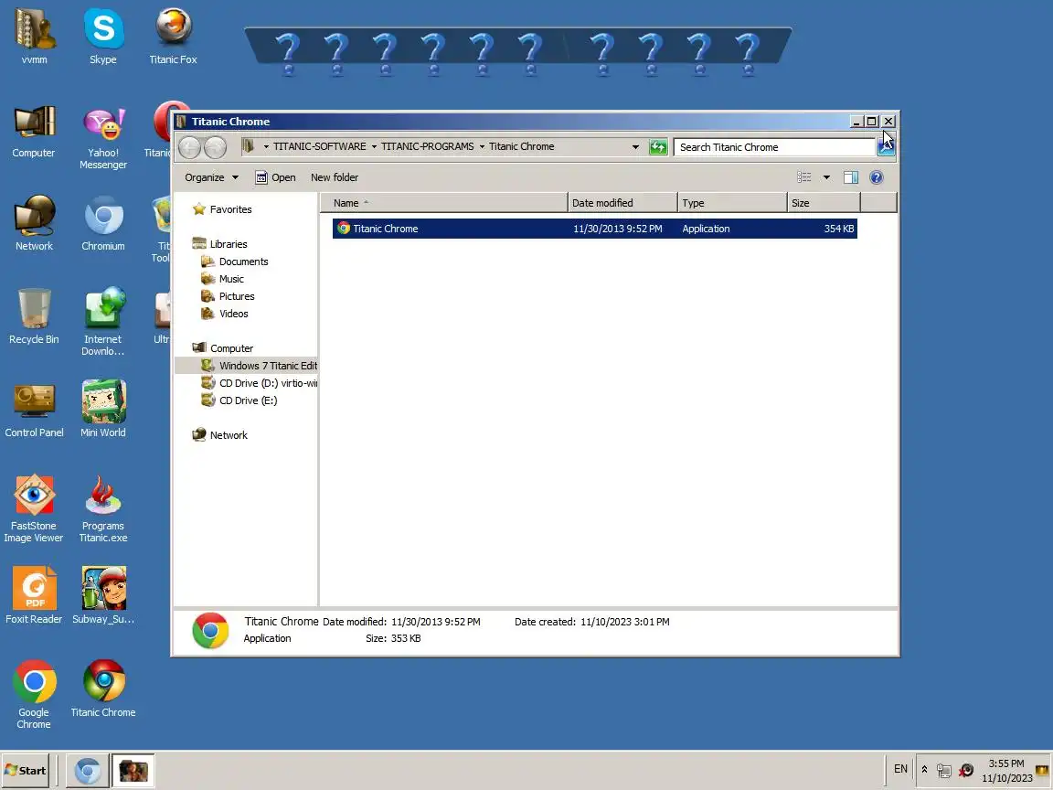Expand TITANIC-SOFTWARE breadcrumb arrow
The image size is (1053, 790).
pos(267,146)
